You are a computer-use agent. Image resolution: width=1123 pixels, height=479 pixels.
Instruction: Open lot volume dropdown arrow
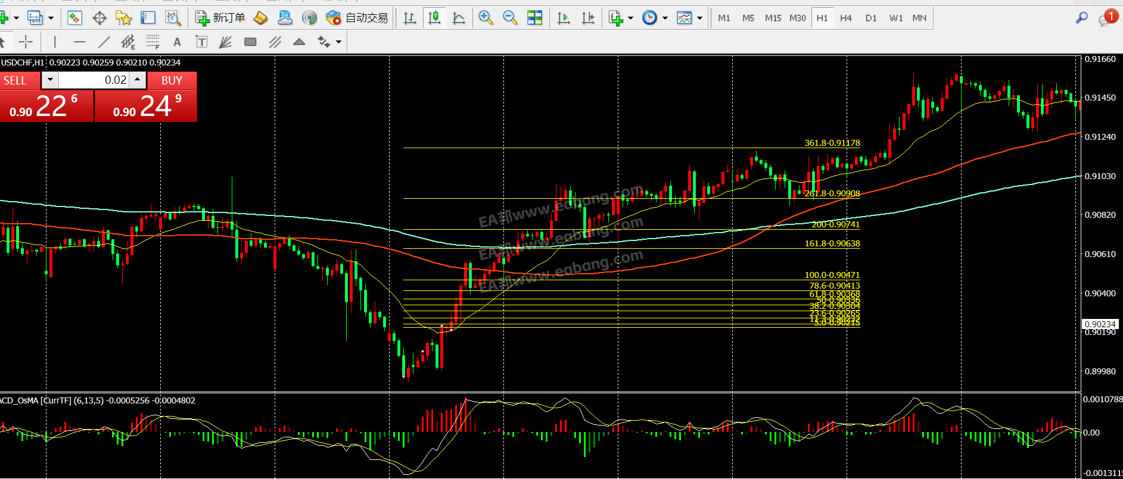[x=50, y=80]
